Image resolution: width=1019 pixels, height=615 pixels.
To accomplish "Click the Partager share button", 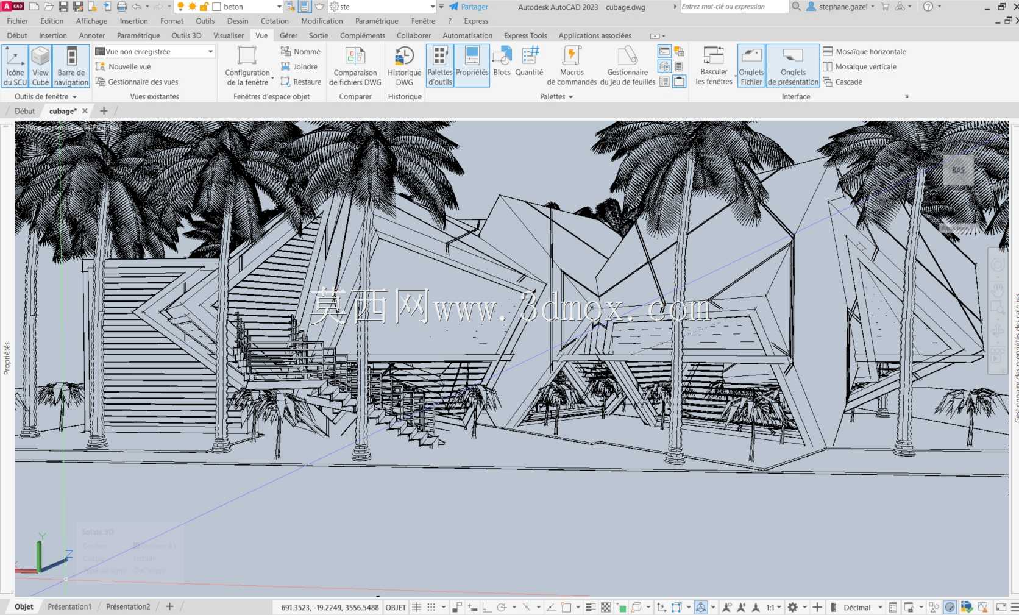I will coord(469,7).
